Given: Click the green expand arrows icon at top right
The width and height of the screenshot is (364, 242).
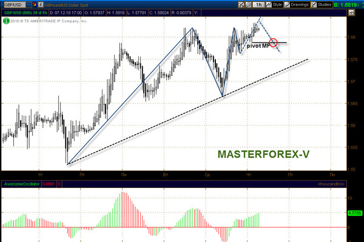Looking at the screenshot, I should [362, 5].
